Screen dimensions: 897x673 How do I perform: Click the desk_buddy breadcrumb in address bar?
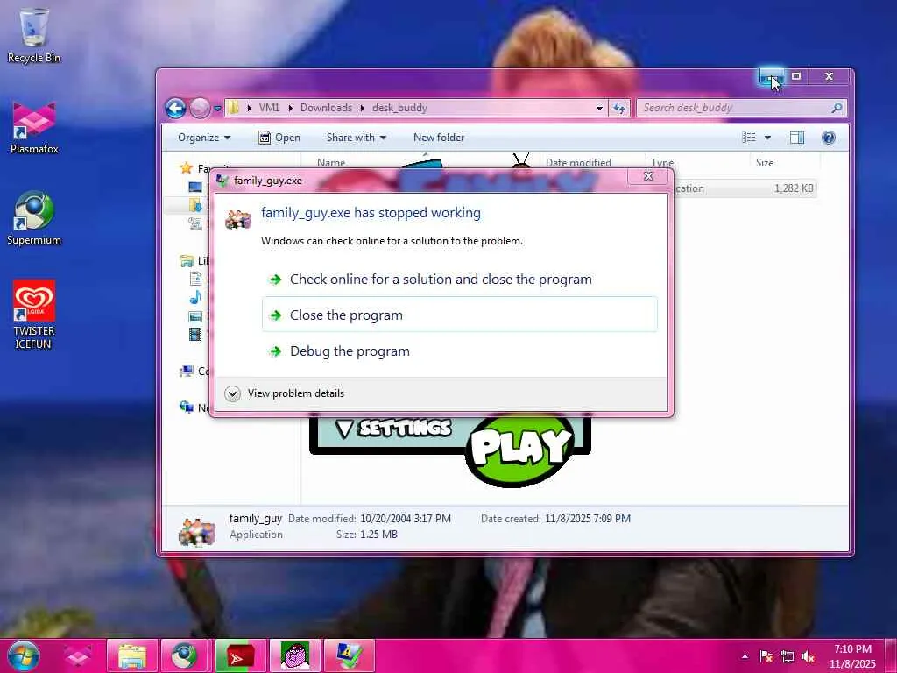click(x=399, y=108)
